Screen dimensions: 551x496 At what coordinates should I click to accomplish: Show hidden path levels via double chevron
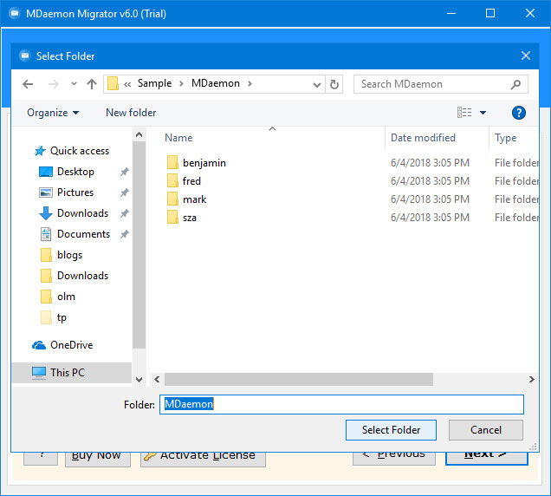pyautogui.click(x=127, y=84)
